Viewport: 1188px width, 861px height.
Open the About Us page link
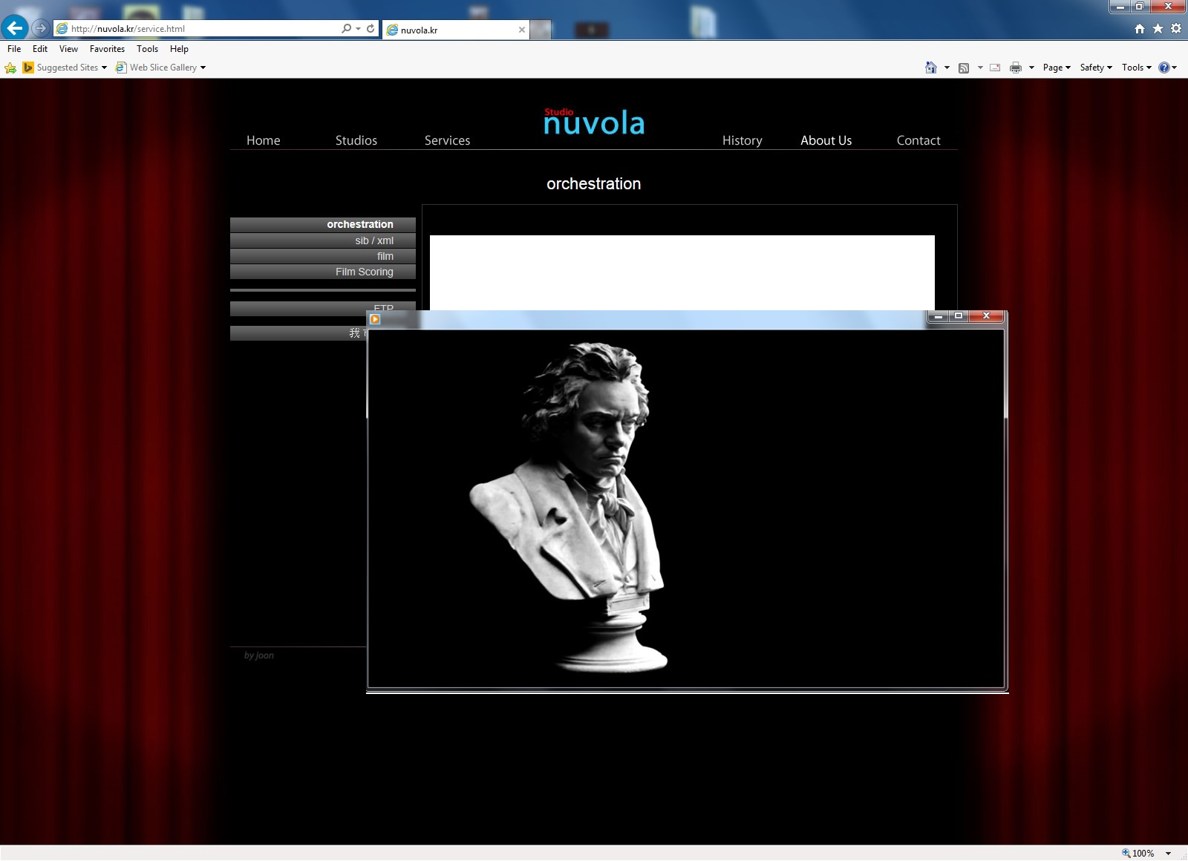point(826,140)
